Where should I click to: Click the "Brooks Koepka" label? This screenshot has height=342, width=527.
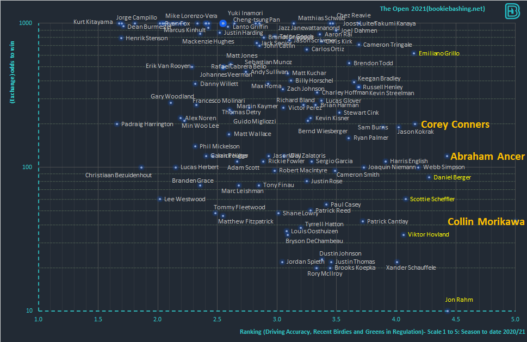(355, 268)
